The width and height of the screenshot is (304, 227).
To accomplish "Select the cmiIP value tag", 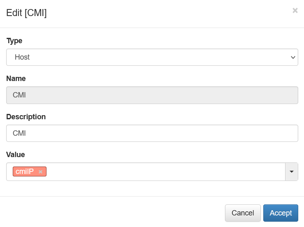I will (x=25, y=171).
